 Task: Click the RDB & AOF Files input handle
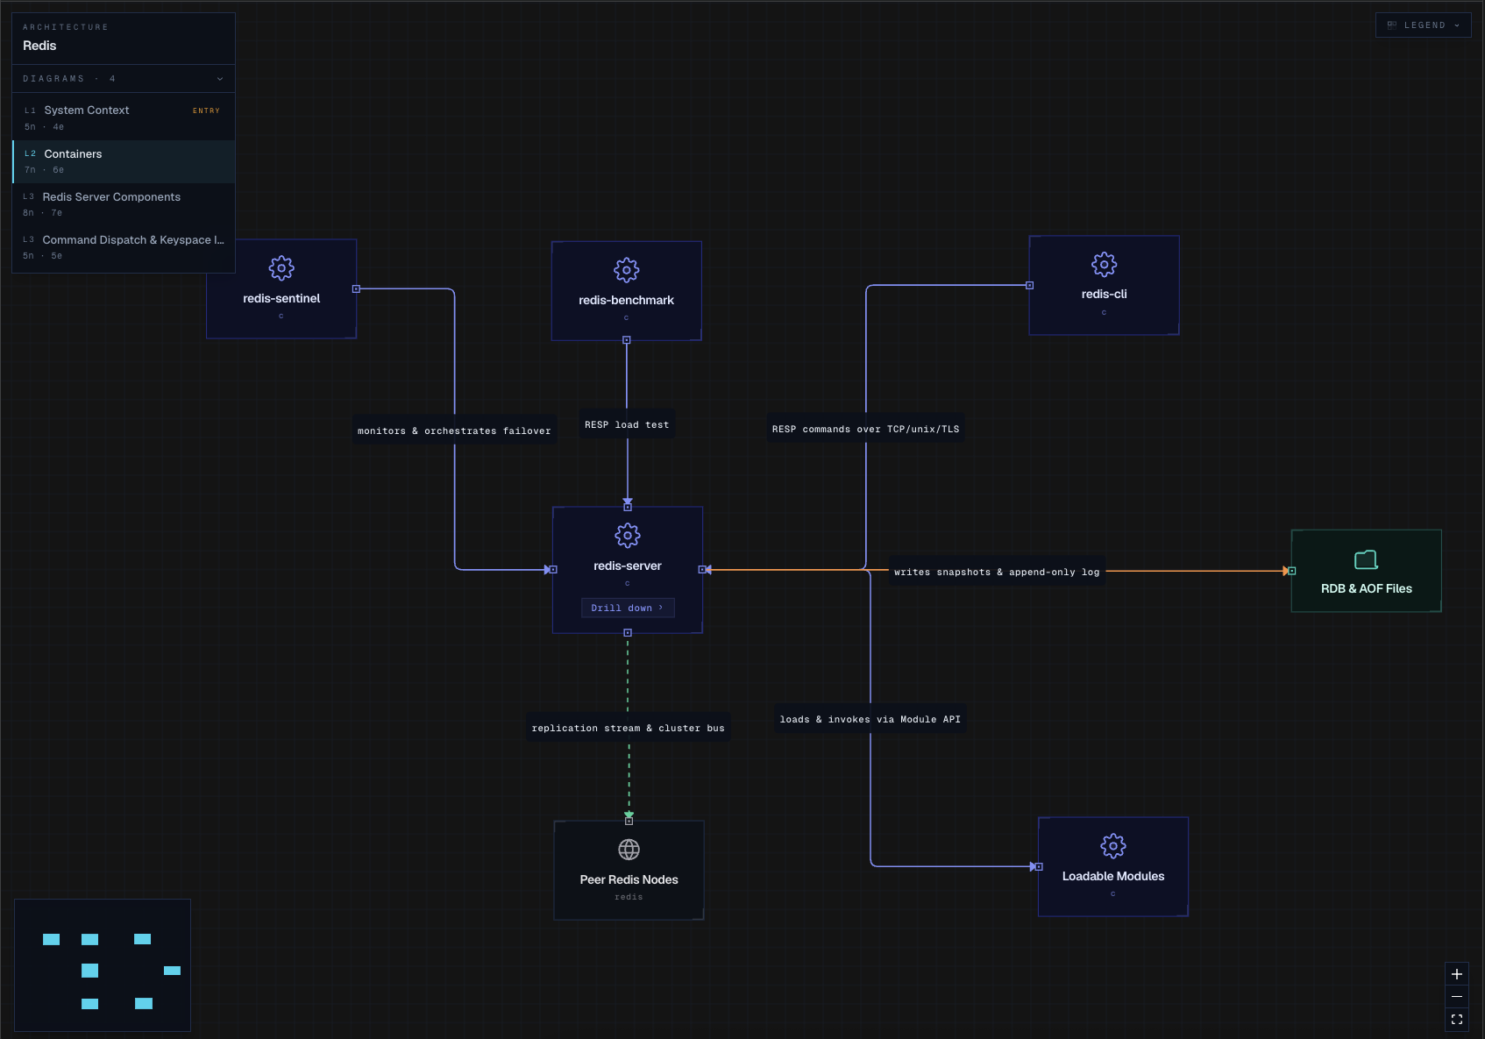(1292, 571)
